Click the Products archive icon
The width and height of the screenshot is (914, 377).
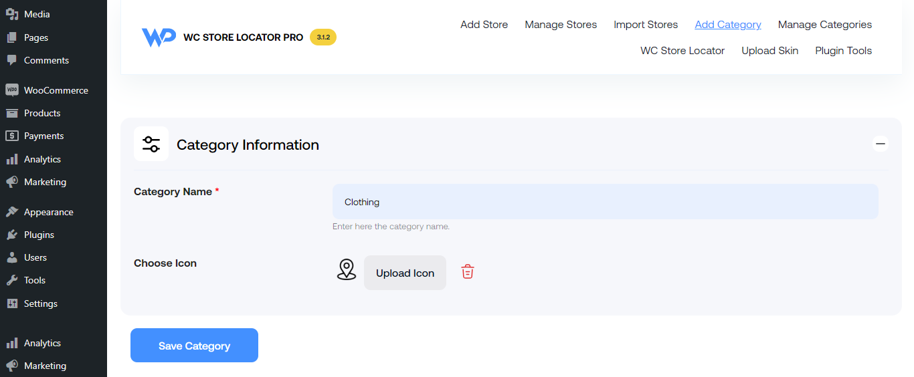click(x=12, y=113)
